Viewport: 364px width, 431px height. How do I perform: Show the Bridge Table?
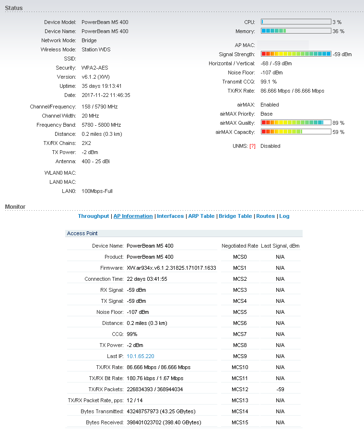coord(235,216)
